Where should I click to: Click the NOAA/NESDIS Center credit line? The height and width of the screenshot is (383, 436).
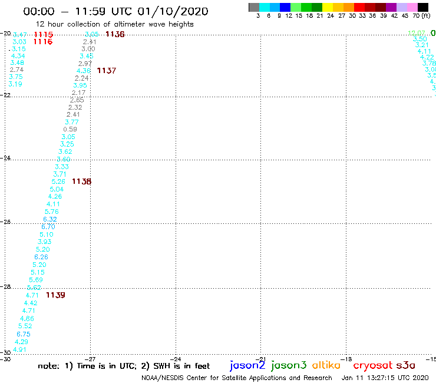click(237, 378)
